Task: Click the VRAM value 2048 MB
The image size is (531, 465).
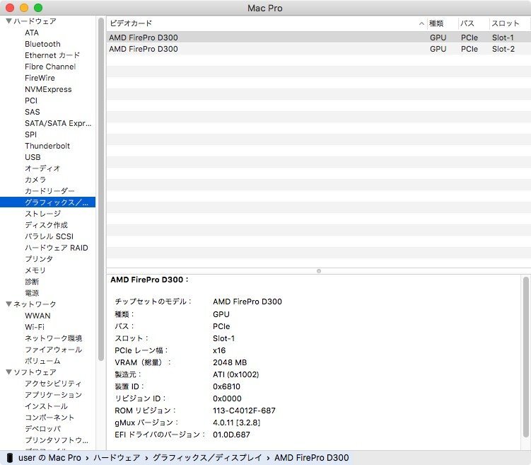Action: (230, 362)
